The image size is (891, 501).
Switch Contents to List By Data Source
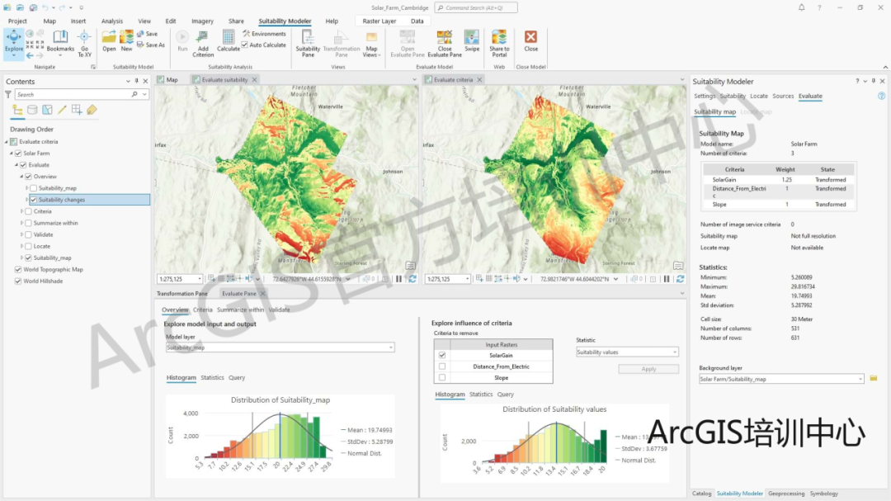[32, 111]
